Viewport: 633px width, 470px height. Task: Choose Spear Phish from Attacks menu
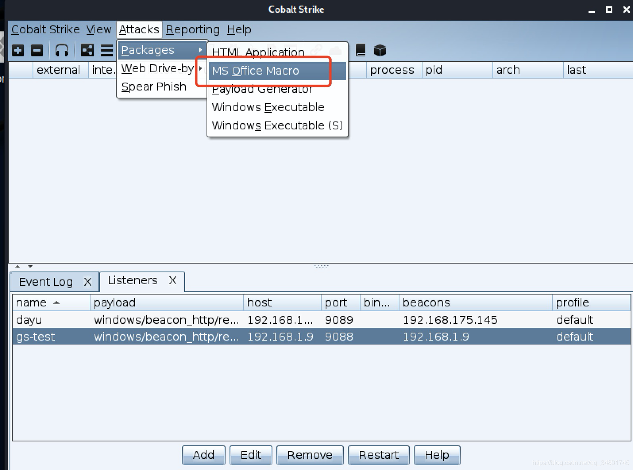coord(162,87)
